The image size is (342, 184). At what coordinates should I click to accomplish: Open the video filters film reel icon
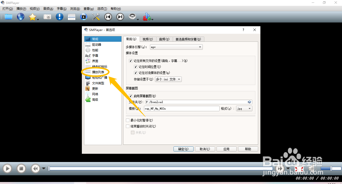[x=83, y=16]
